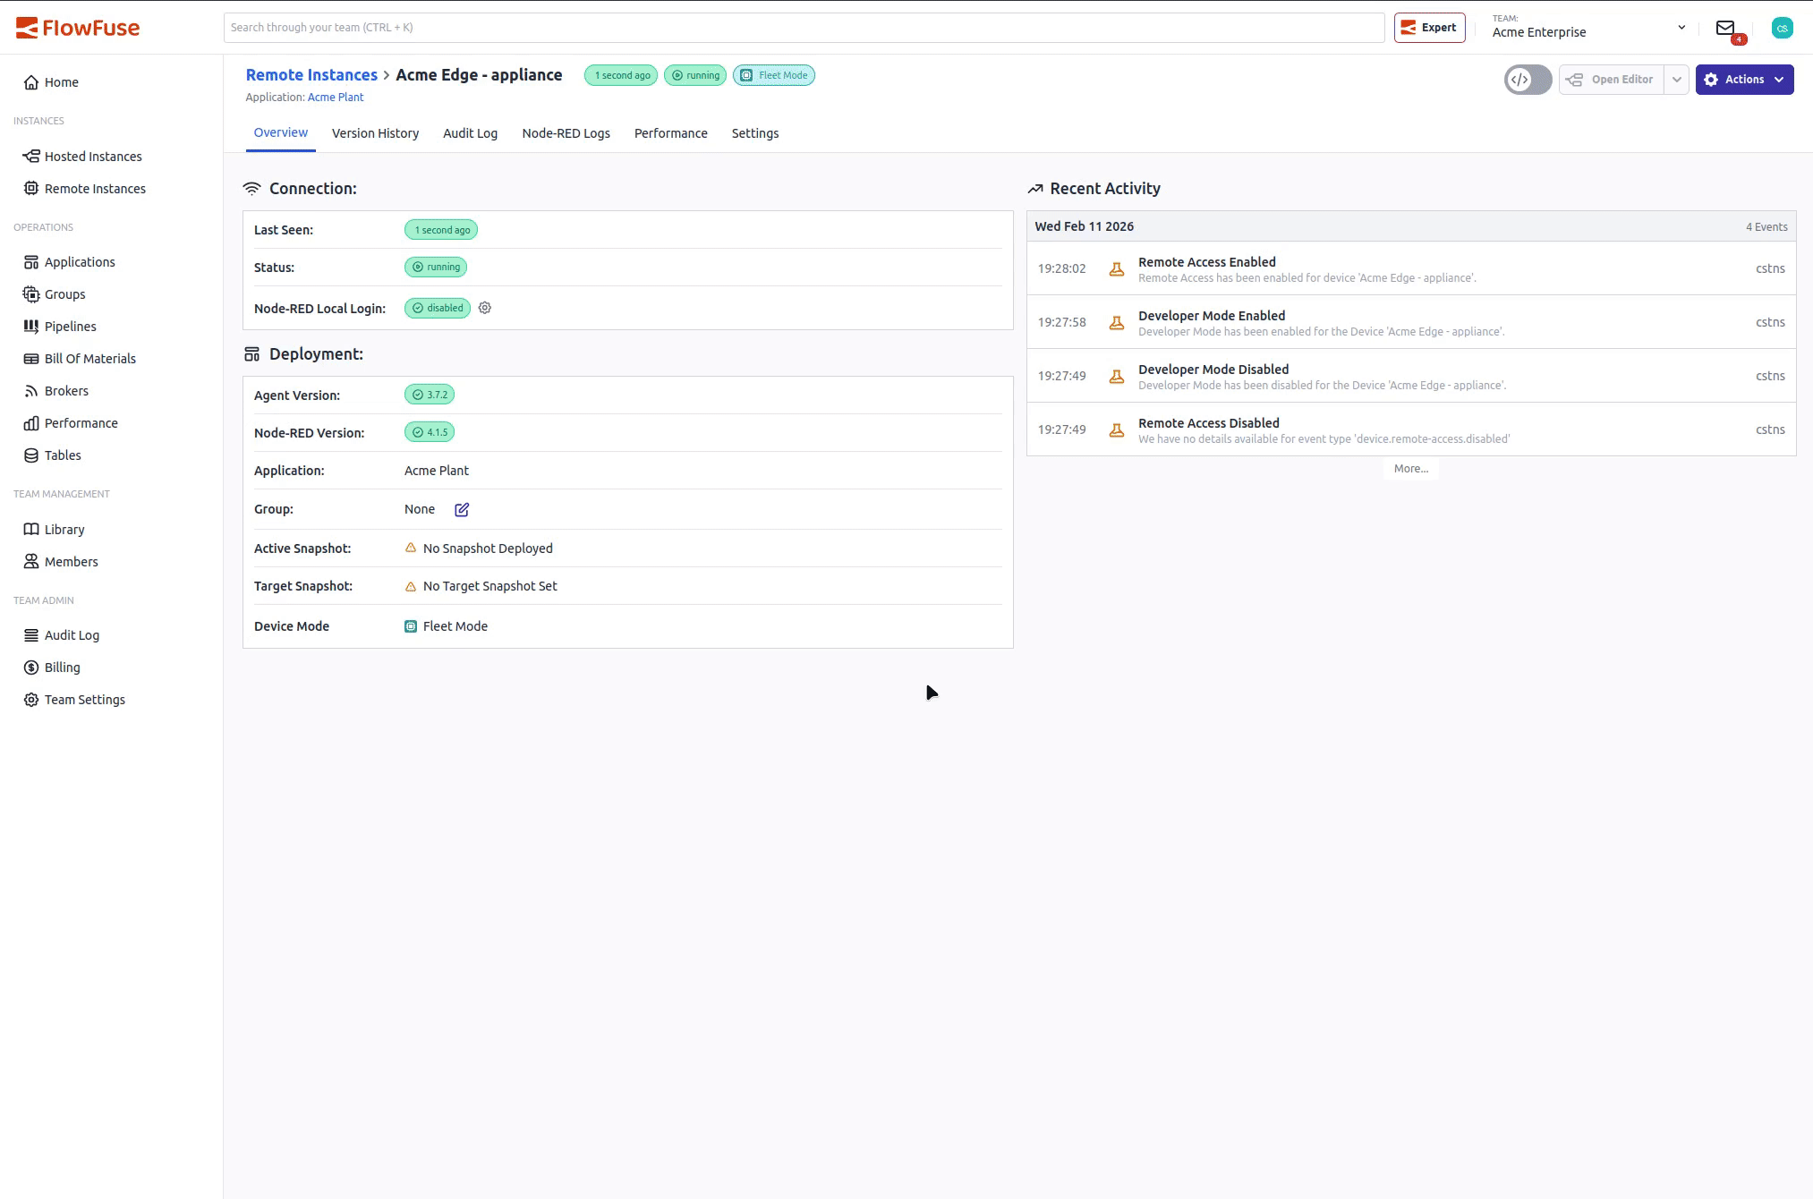Open the Node-RED Logs tab

566,133
